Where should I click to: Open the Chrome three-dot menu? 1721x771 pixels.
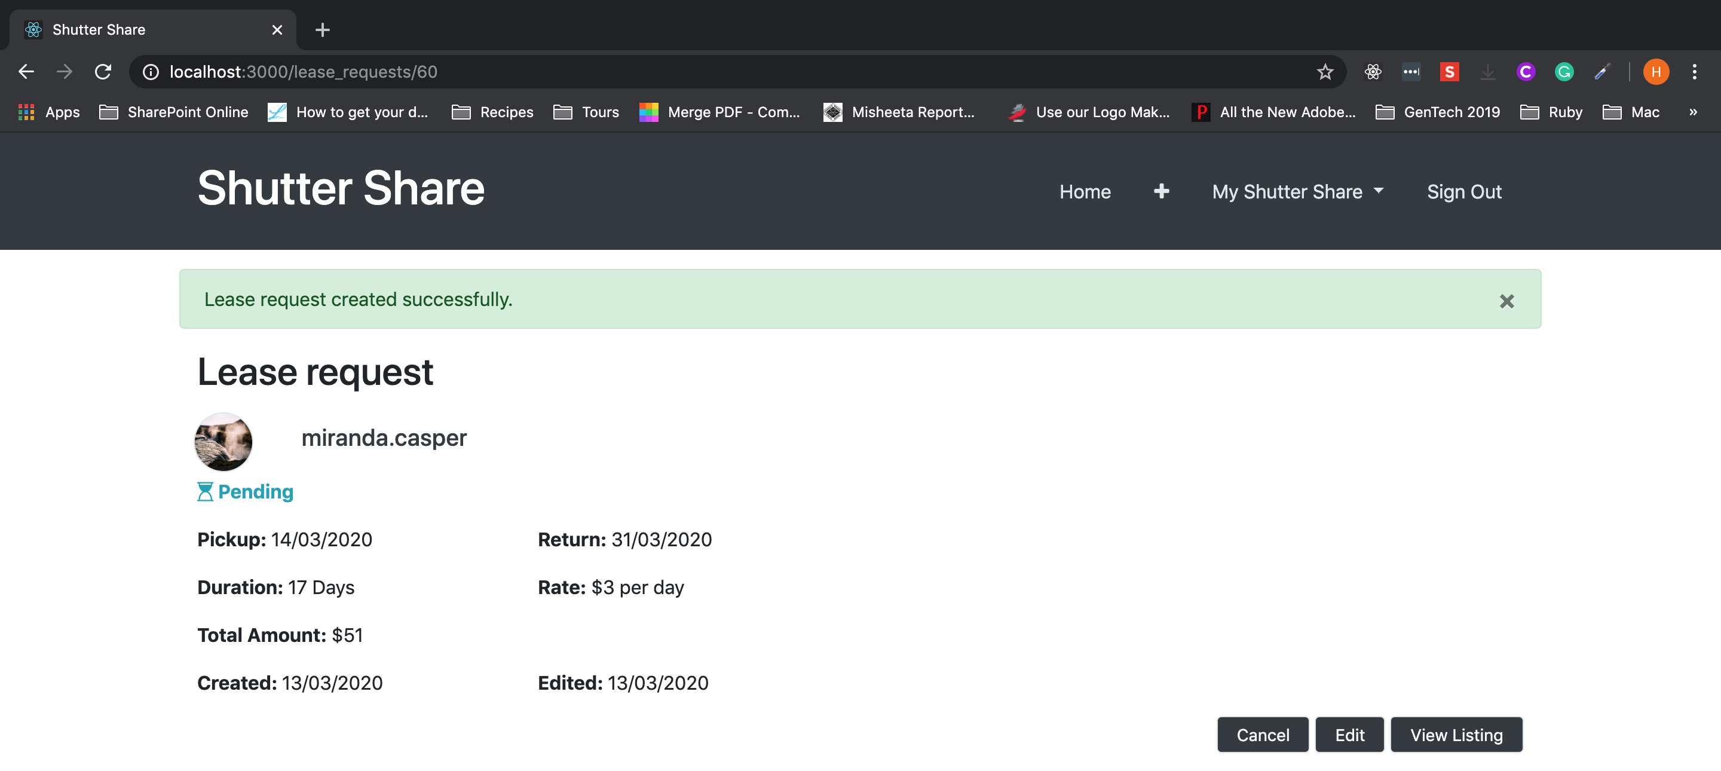tap(1694, 72)
